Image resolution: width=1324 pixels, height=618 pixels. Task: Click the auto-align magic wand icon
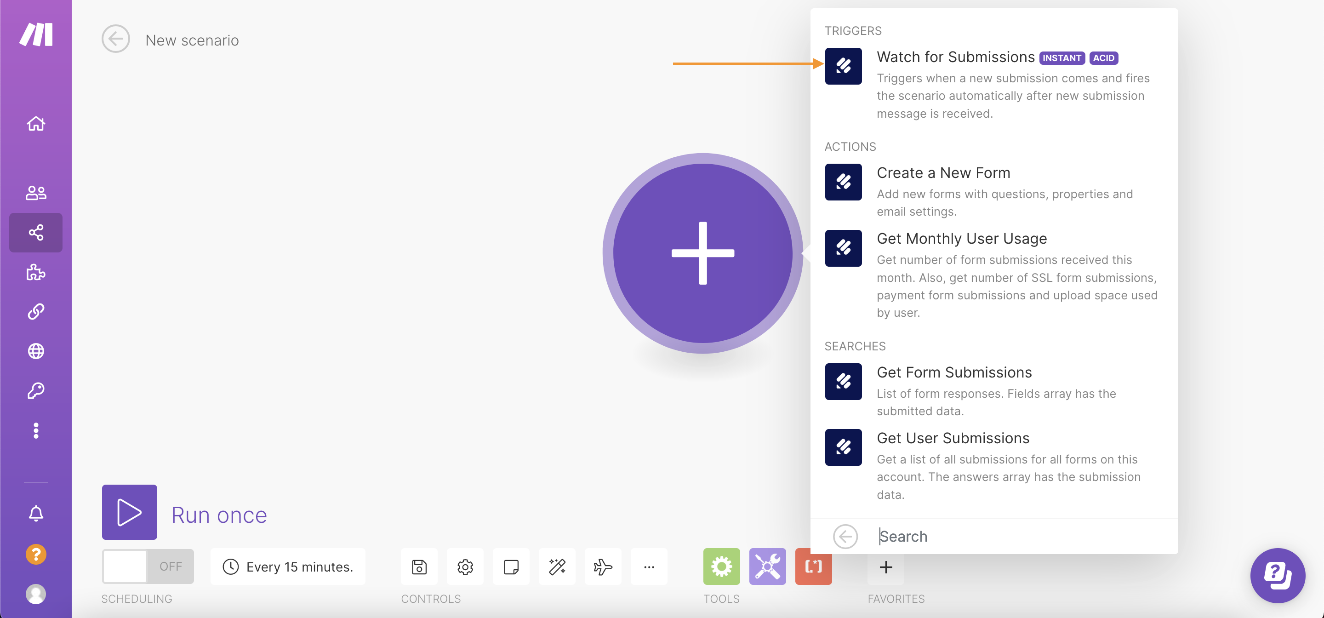557,566
